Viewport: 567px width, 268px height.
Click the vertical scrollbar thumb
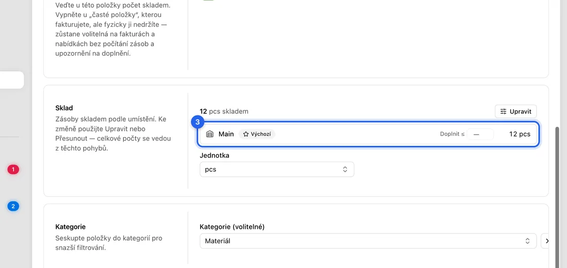[x=557, y=197]
